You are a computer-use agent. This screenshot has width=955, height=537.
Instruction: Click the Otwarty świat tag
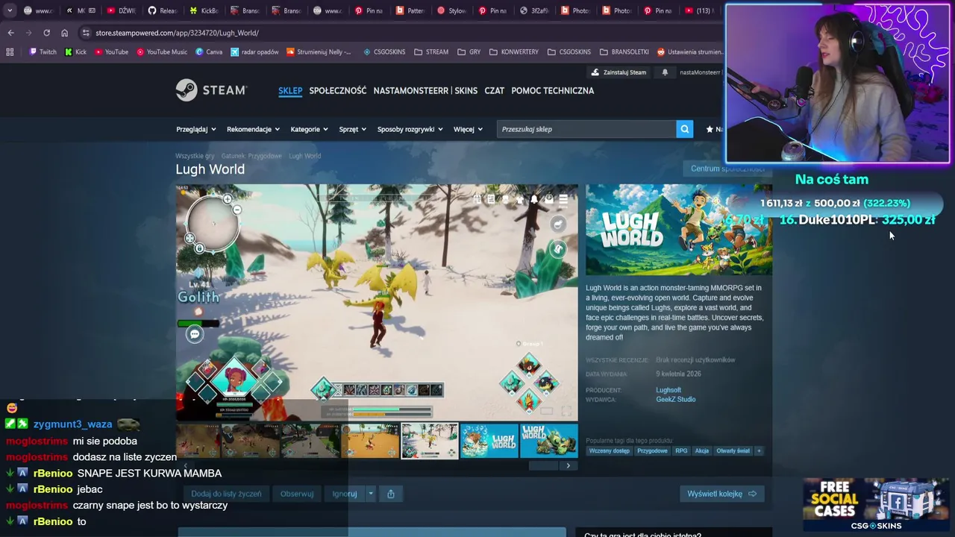coord(733,450)
